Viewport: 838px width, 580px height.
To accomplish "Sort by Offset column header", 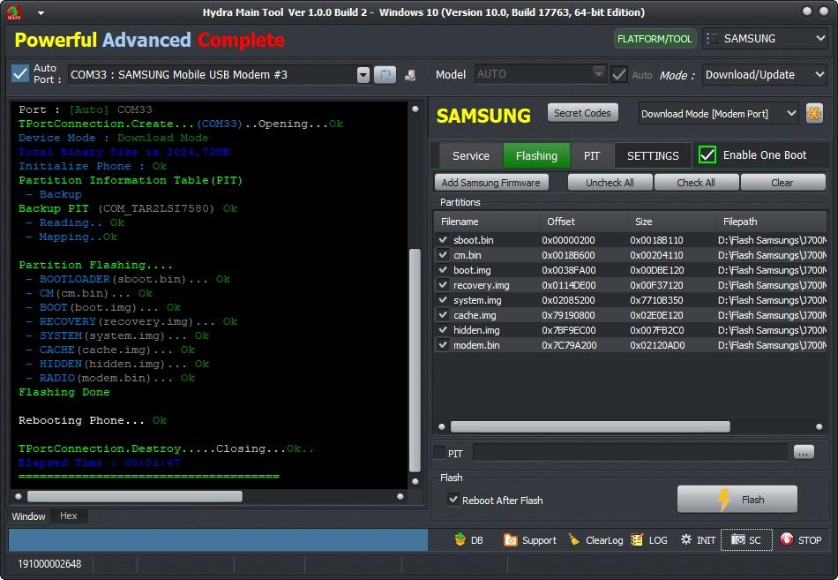I will pyautogui.click(x=583, y=222).
